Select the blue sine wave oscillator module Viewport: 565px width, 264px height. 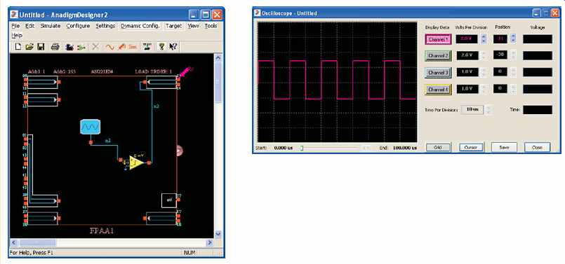(x=90, y=127)
